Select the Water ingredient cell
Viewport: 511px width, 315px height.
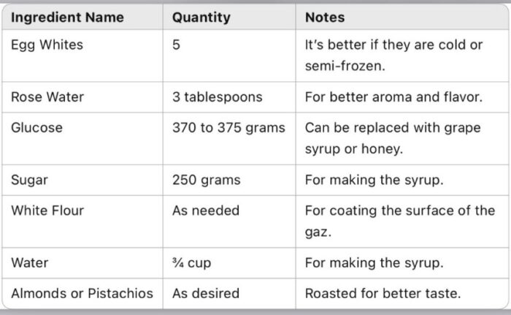29,262
